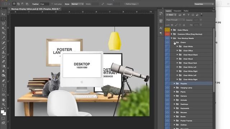Open the Kind filter dropdown
Image resolution: width=230 pixels, height=129 pixels.
coord(171,15)
